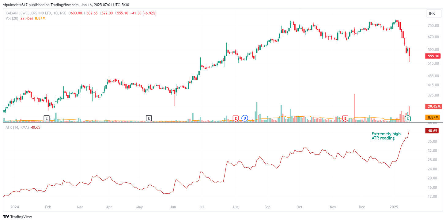The image size is (446, 222).
Task: Click the orange 8.87M volume average axis label
Action: pyautogui.click(x=433, y=117)
